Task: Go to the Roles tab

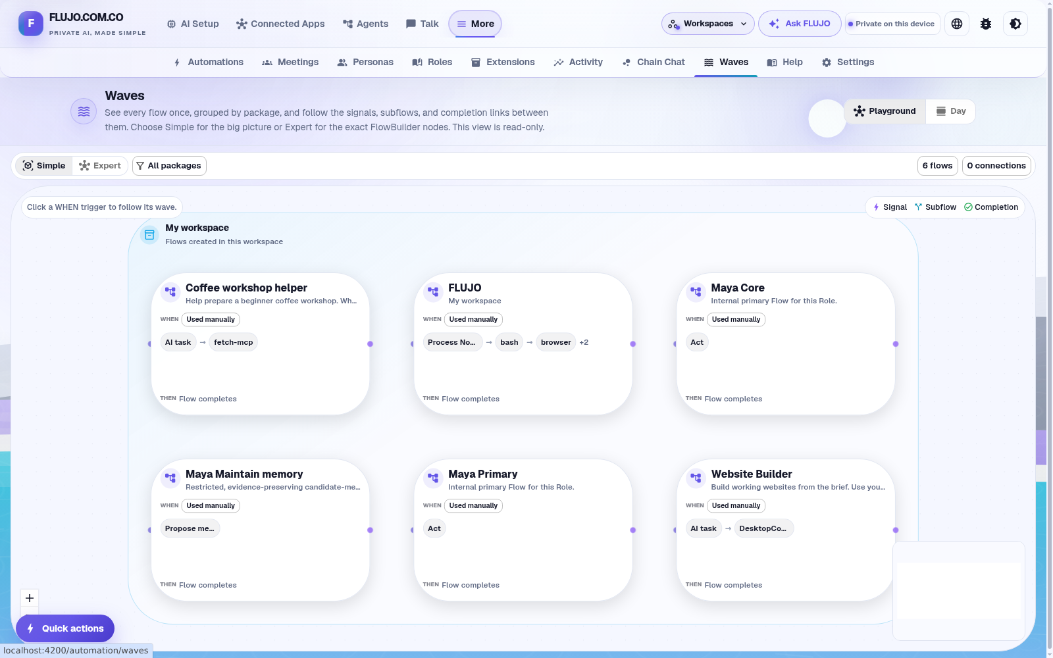Action: [432, 63]
